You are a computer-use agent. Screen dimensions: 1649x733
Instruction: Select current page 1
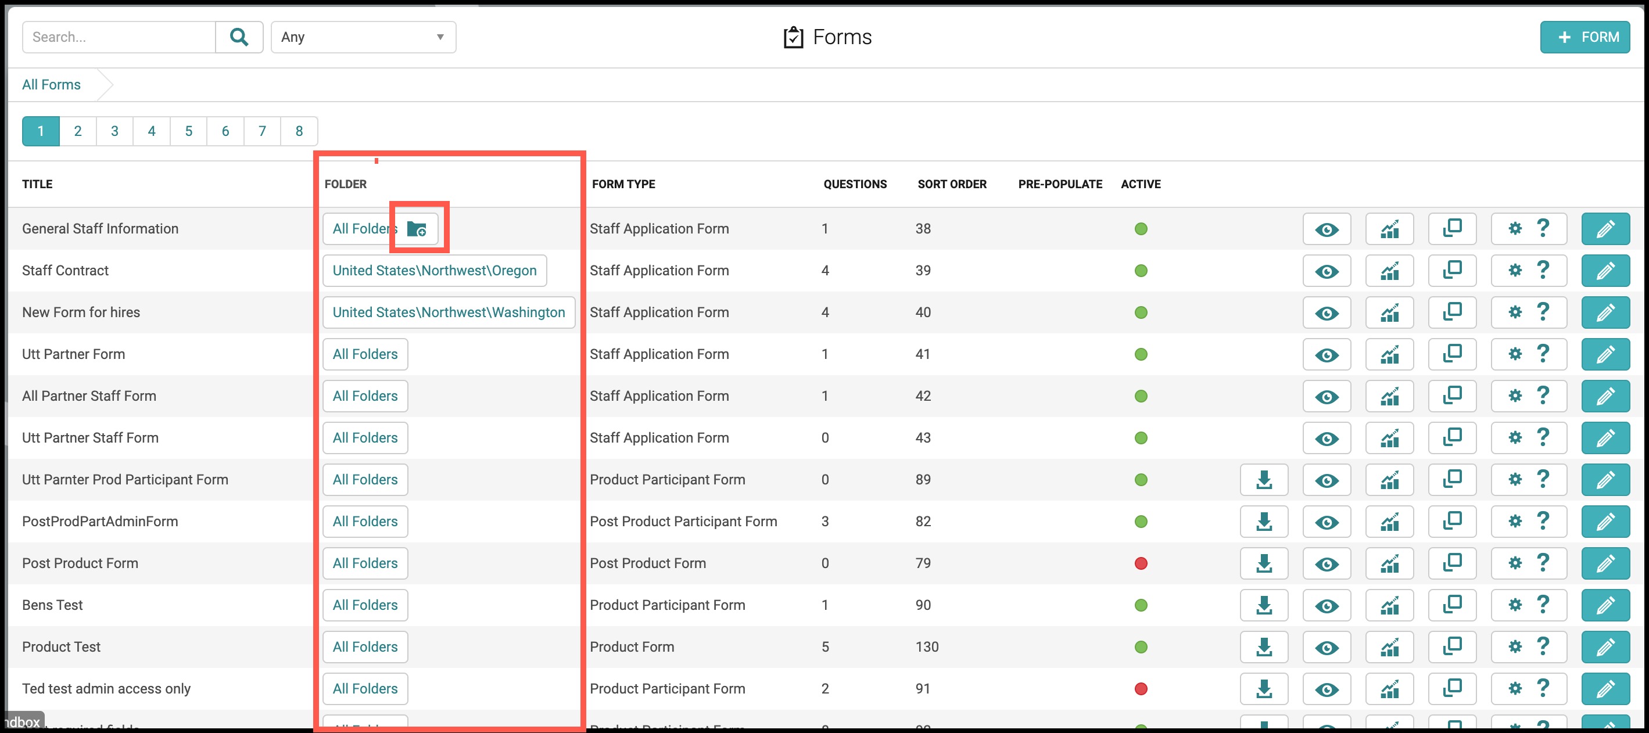click(x=40, y=131)
